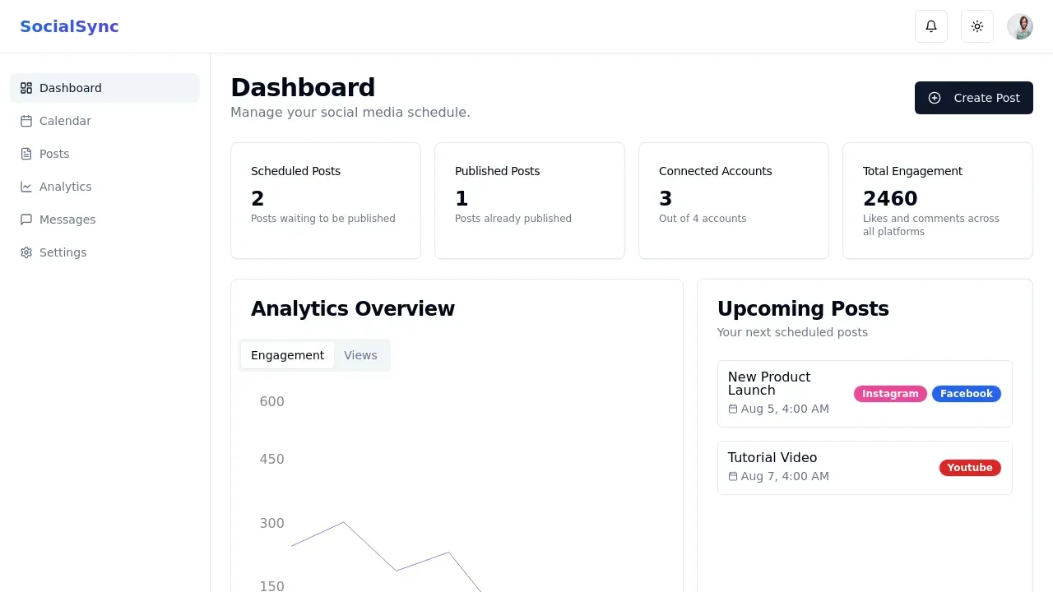Click the Total Engagement card
This screenshot has height=592, width=1053.
[937, 200]
